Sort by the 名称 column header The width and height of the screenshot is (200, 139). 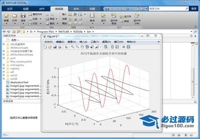pyautogui.click(x=14, y=40)
